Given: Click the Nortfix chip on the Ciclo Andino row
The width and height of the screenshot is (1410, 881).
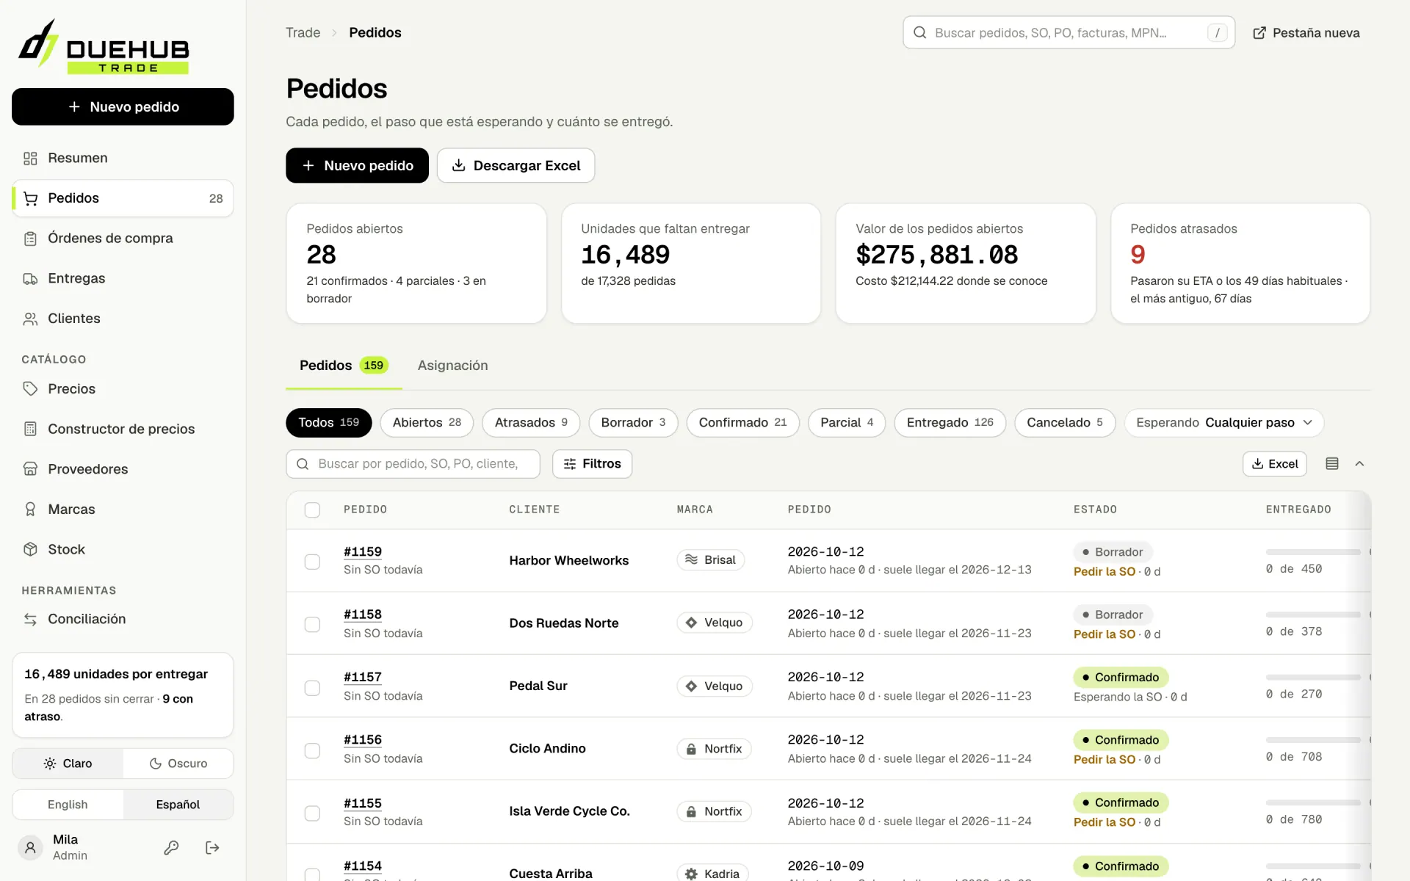Looking at the screenshot, I should click(x=715, y=749).
